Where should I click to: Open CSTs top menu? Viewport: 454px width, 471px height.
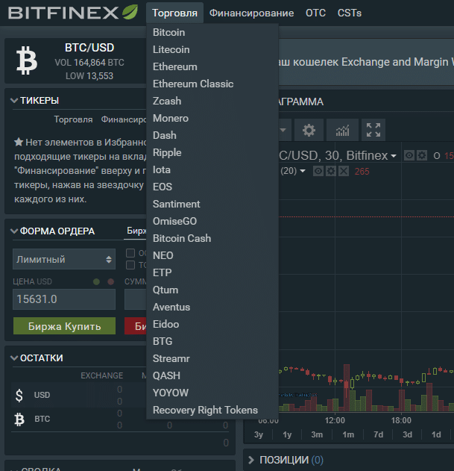click(x=350, y=13)
